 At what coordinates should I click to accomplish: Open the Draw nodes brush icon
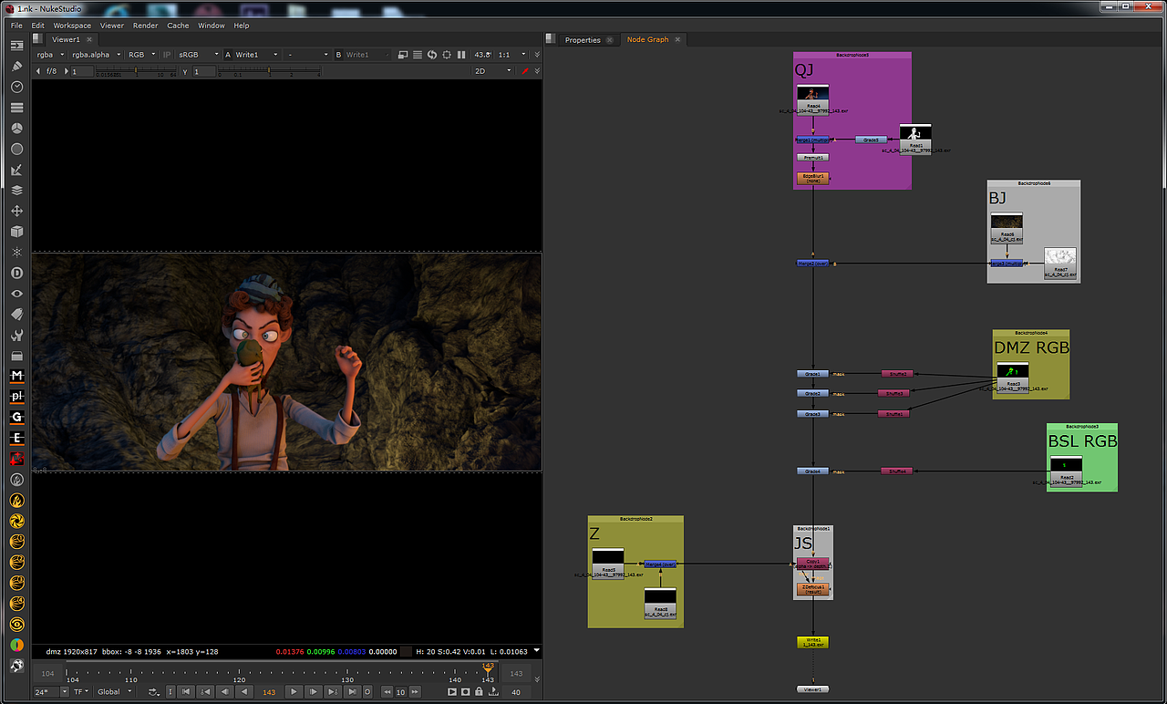[x=16, y=67]
